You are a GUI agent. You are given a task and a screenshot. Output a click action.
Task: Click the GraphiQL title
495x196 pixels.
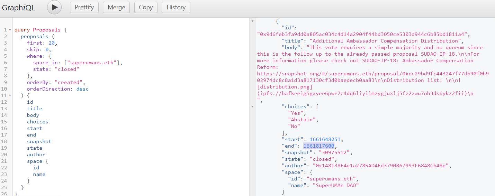click(19, 8)
